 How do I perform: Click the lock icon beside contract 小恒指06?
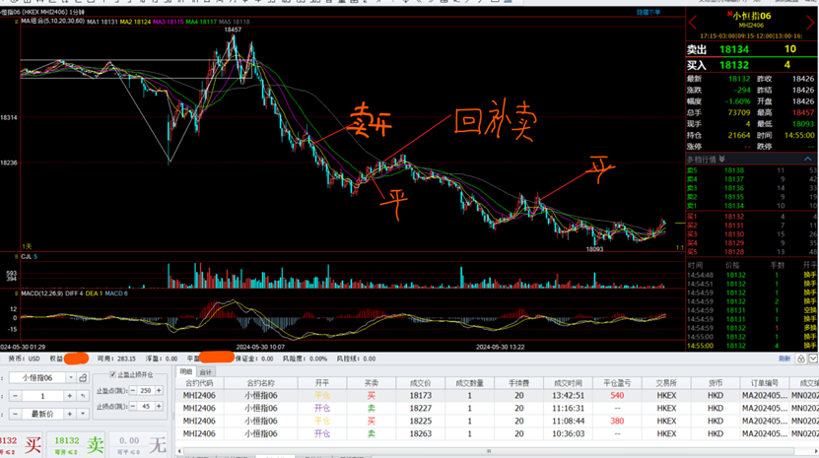tap(83, 377)
